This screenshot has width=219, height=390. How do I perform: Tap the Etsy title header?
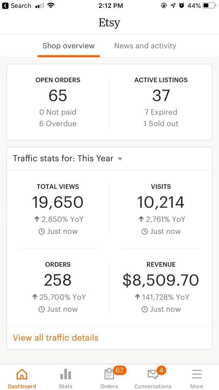(109, 23)
